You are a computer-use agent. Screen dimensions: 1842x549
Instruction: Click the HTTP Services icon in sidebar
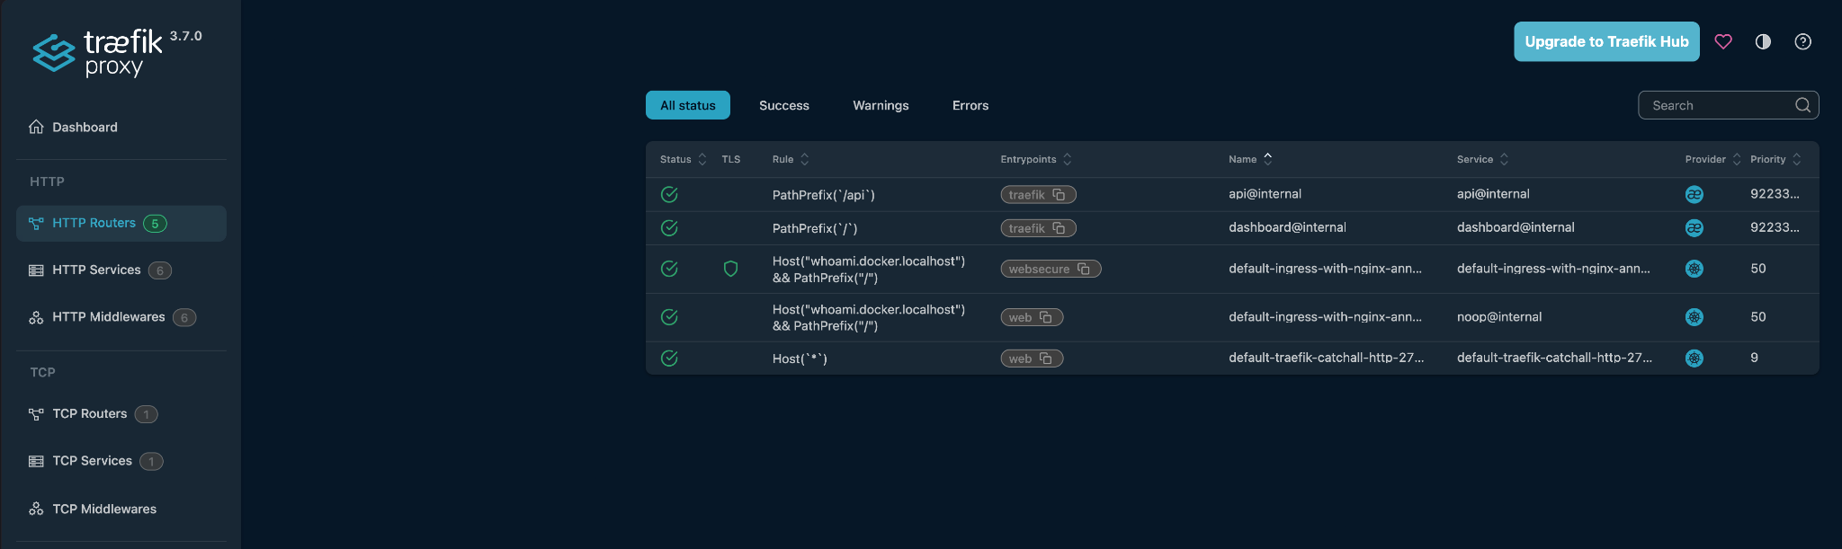[x=36, y=270]
